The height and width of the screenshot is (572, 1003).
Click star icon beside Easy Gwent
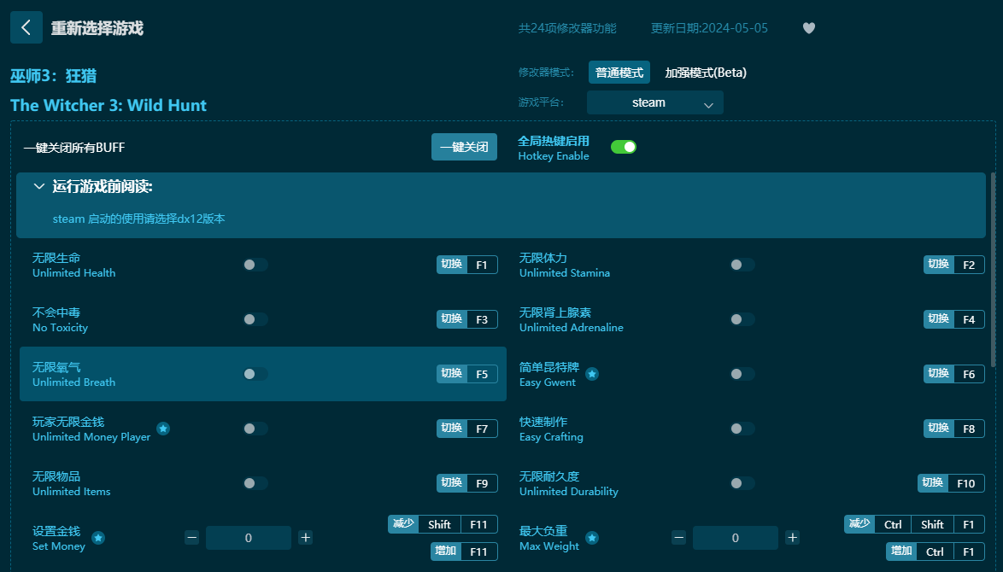[x=592, y=374]
